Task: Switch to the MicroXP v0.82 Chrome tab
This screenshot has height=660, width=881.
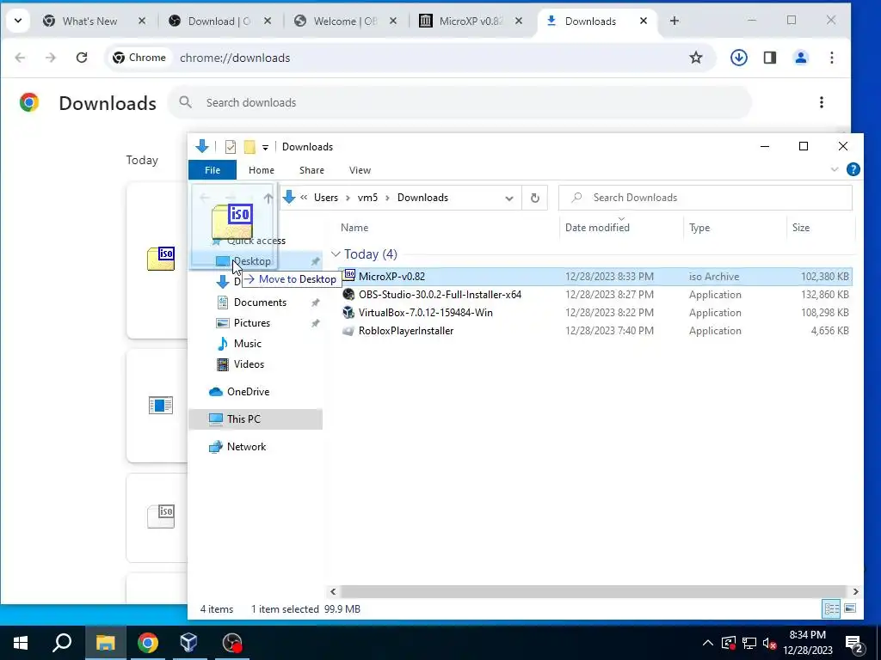Action: click(x=471, y=21)
